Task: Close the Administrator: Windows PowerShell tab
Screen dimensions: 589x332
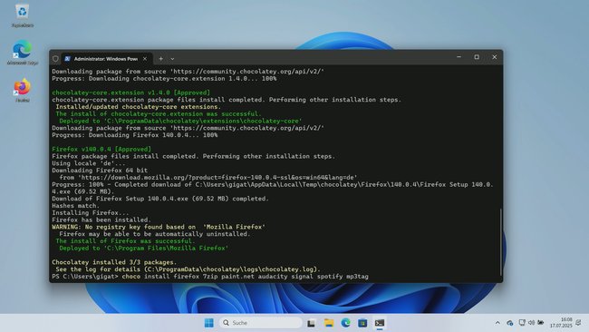Action: [x=145, y=59]
